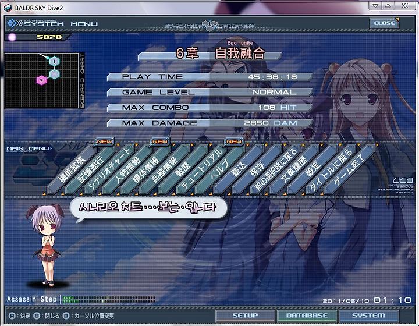
Task: Open 兵器情報 weapon info
Action: (164, 170)
